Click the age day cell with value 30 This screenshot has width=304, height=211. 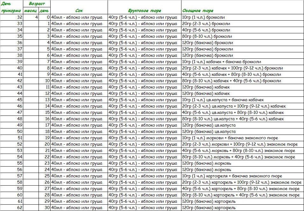coord(45,208)
